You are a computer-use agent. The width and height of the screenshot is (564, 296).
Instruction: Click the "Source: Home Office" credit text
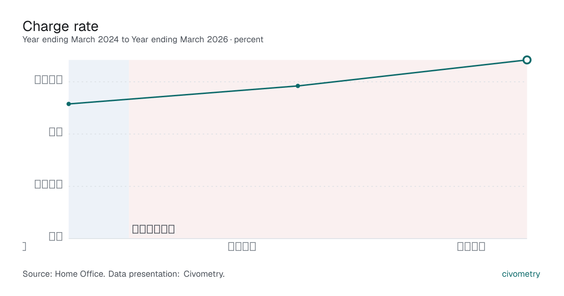point(63,273)
